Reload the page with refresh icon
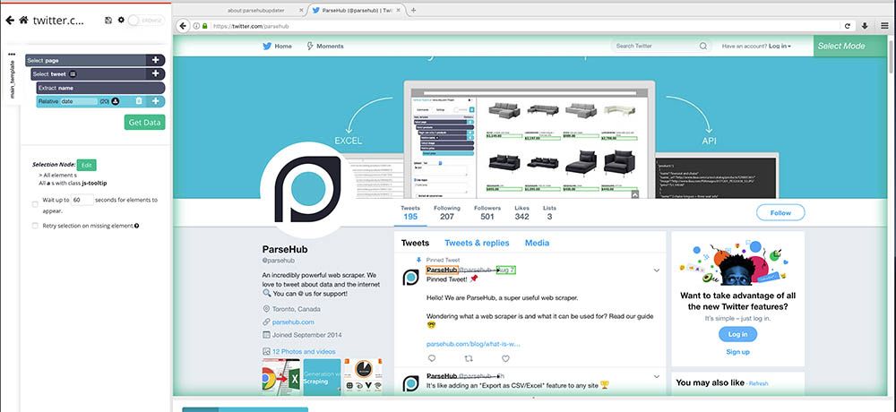 (848, 26)
